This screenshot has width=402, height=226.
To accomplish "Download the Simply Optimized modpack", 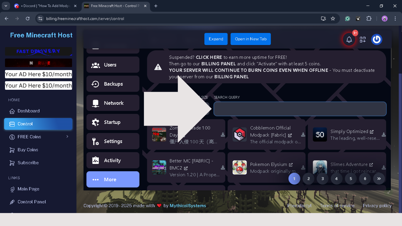I will tap(384, 134).
